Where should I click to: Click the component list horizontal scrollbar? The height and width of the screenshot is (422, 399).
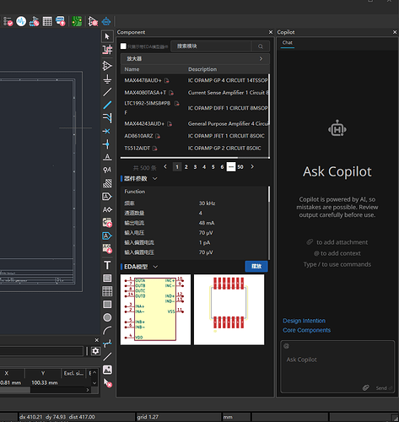179,158
